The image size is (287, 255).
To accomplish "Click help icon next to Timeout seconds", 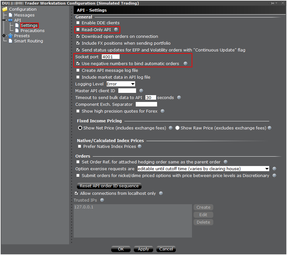I will click(179, 98).
